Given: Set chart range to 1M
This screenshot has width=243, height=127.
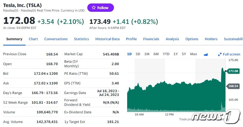Looking at the screenshot, I should [x=147, y=54].
